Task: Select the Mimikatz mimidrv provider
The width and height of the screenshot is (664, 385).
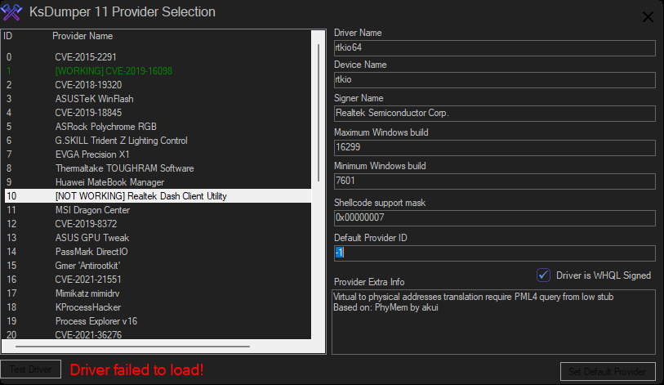Action: click(x=158, y=293)
